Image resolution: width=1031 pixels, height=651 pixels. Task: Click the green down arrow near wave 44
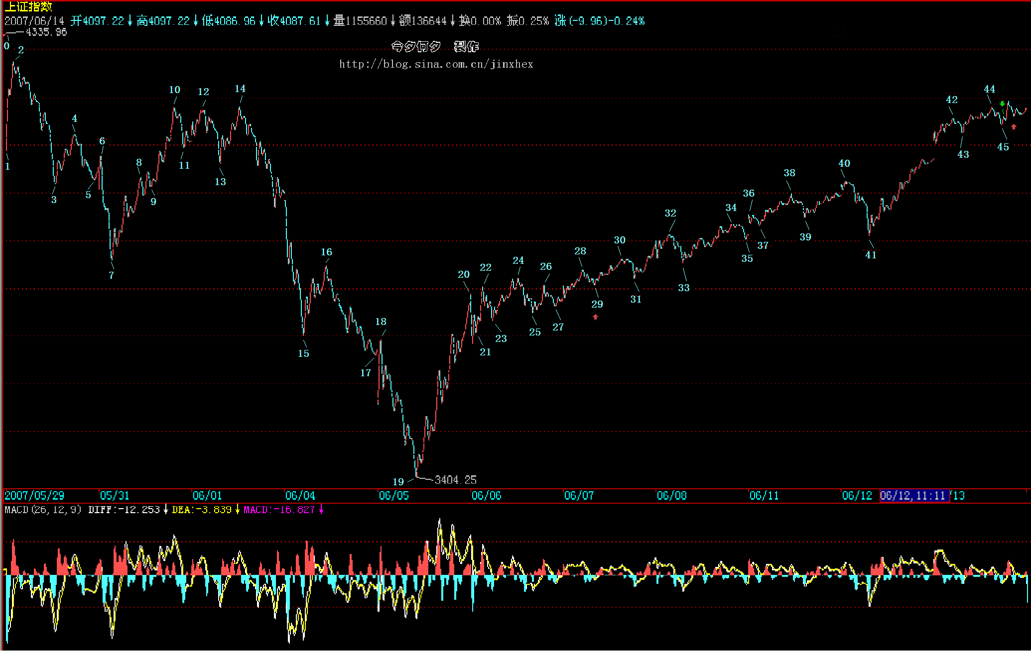(x=1002, y=104)
